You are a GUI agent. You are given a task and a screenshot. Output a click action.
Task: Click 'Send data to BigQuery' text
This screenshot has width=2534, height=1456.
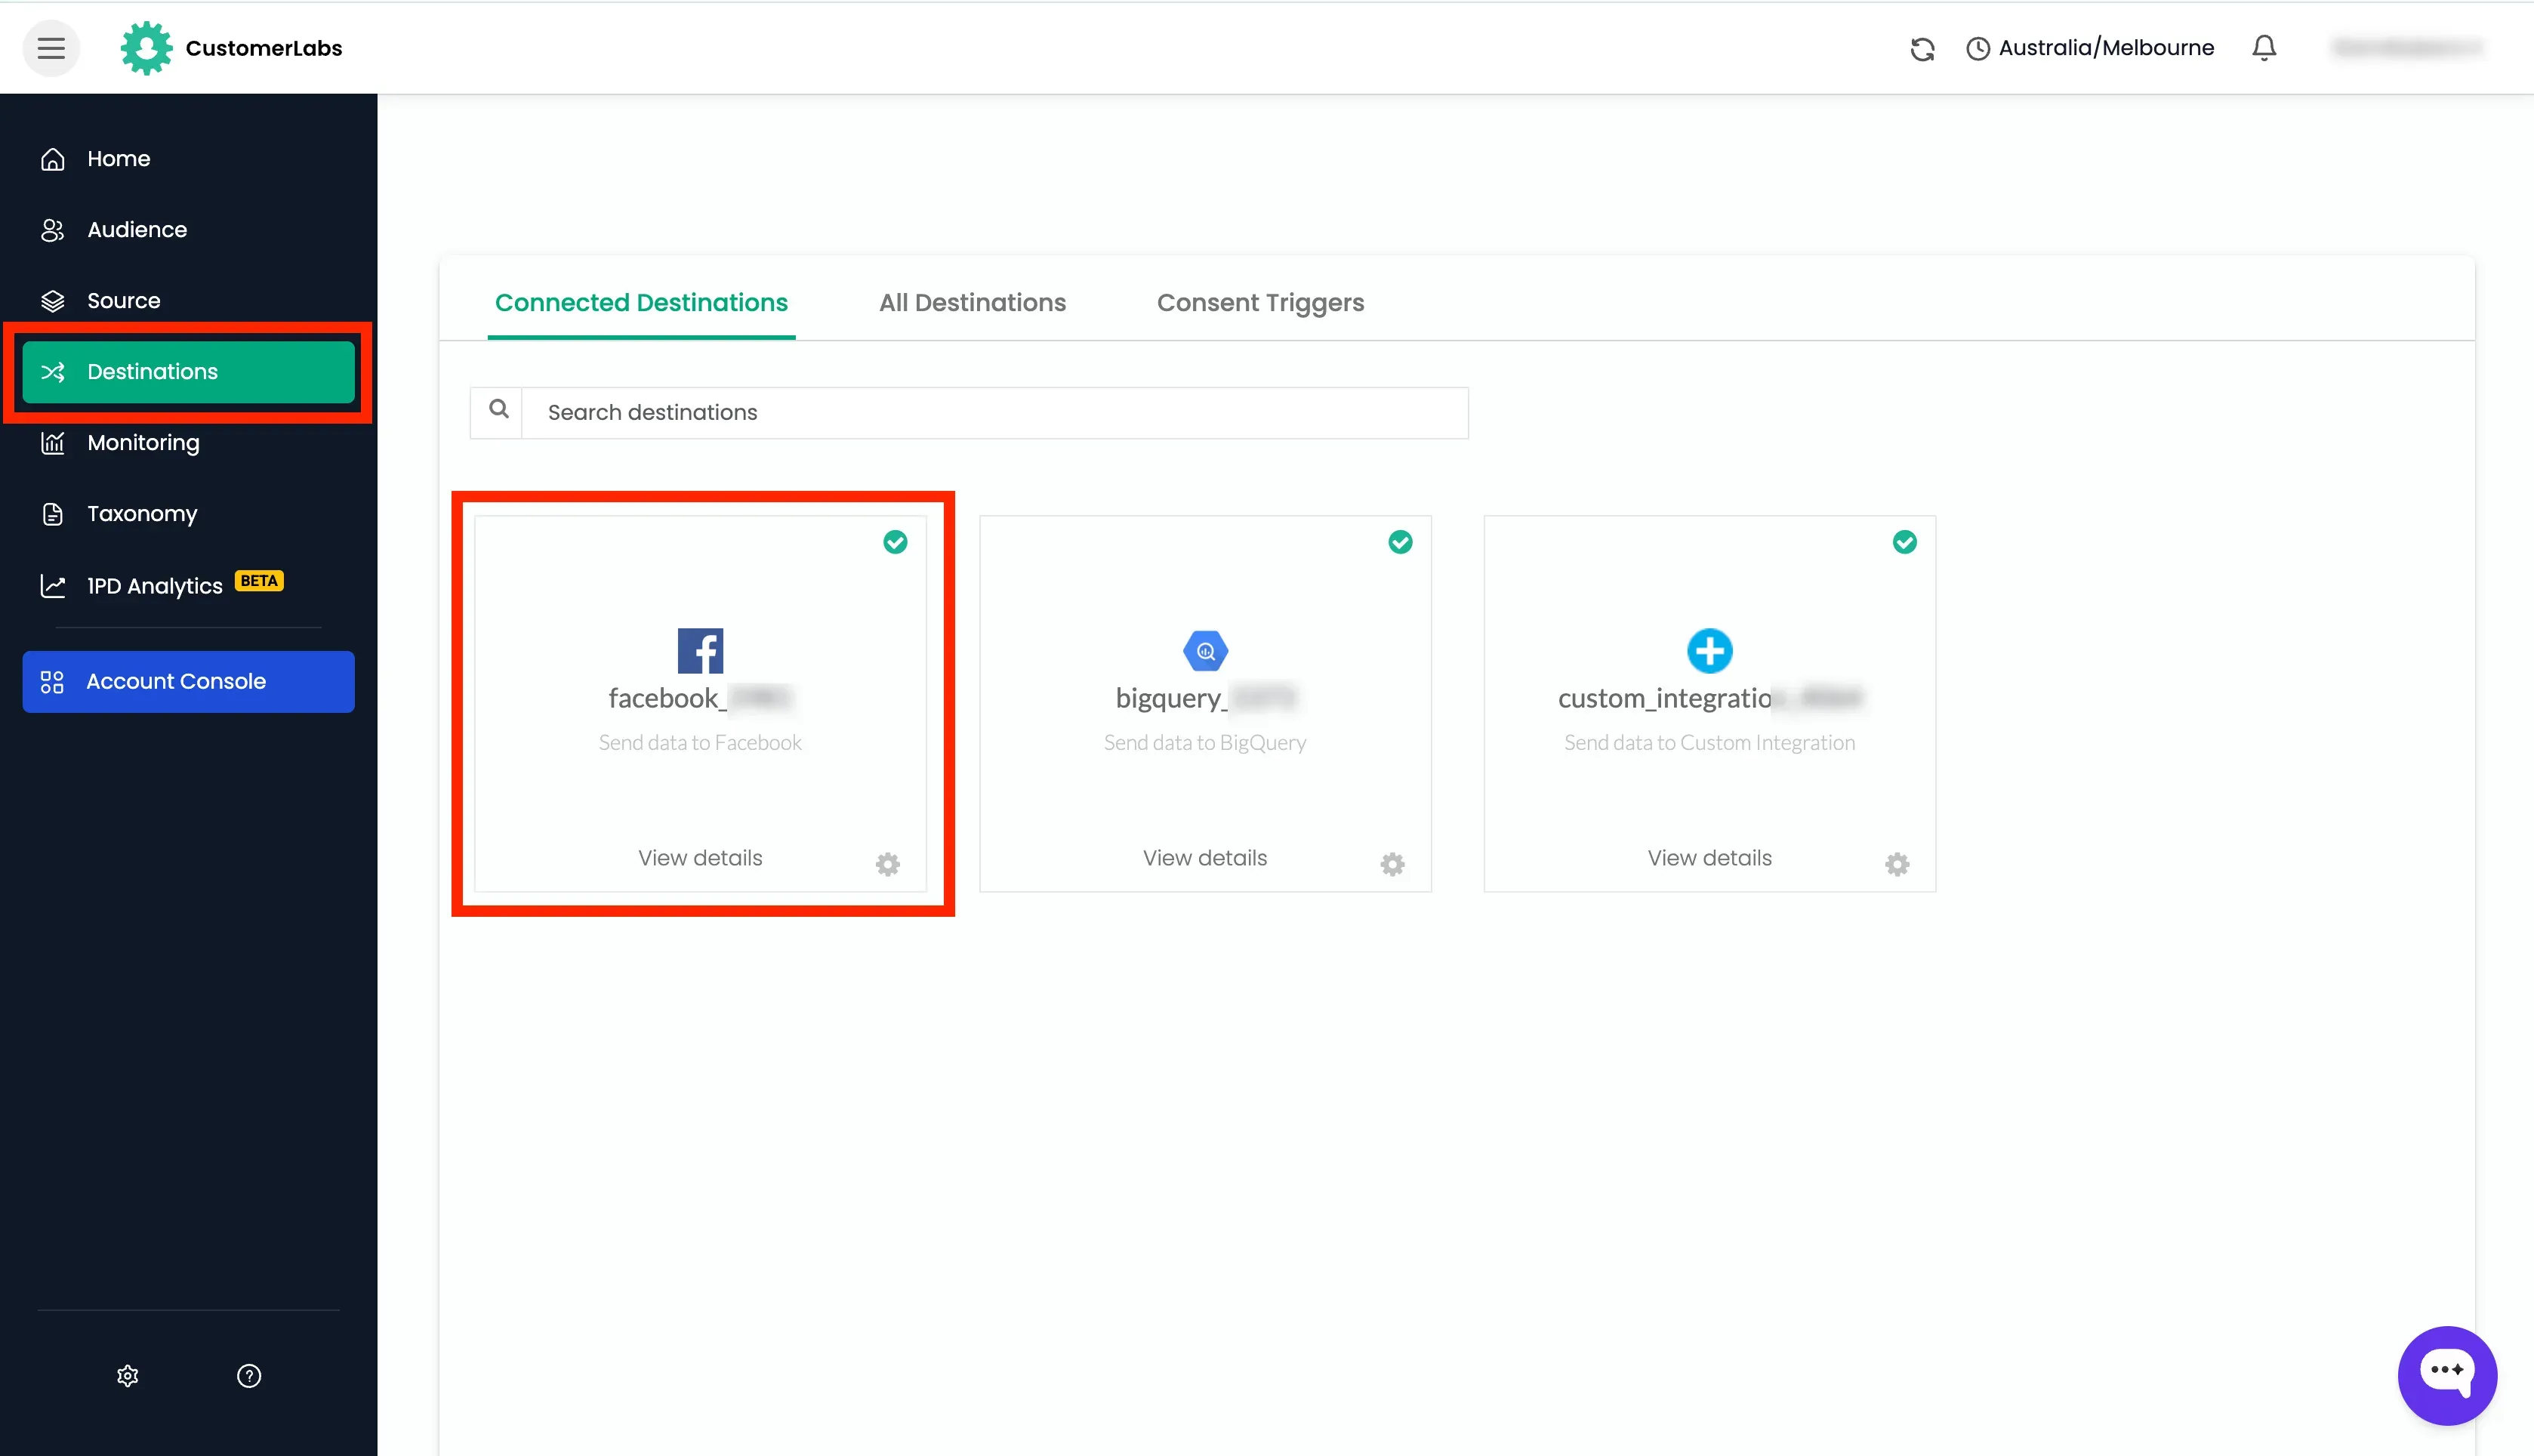click(1204, 743)
